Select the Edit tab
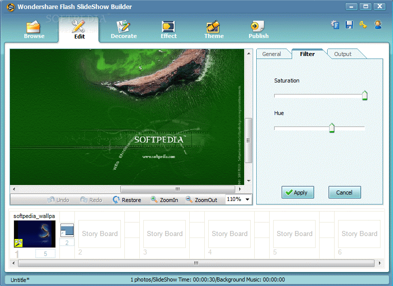This screenshot has height=286, width=393. tap(79, 29)
